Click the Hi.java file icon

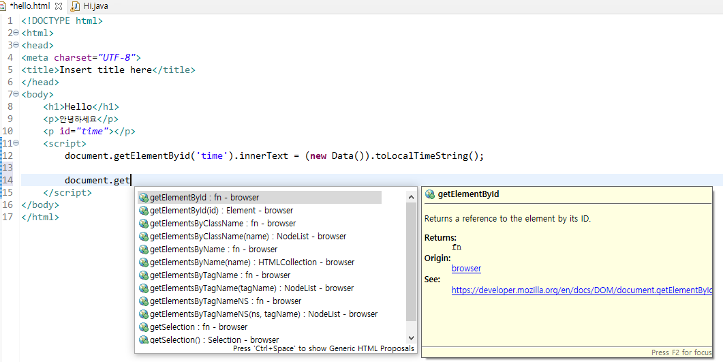(75, 6)
